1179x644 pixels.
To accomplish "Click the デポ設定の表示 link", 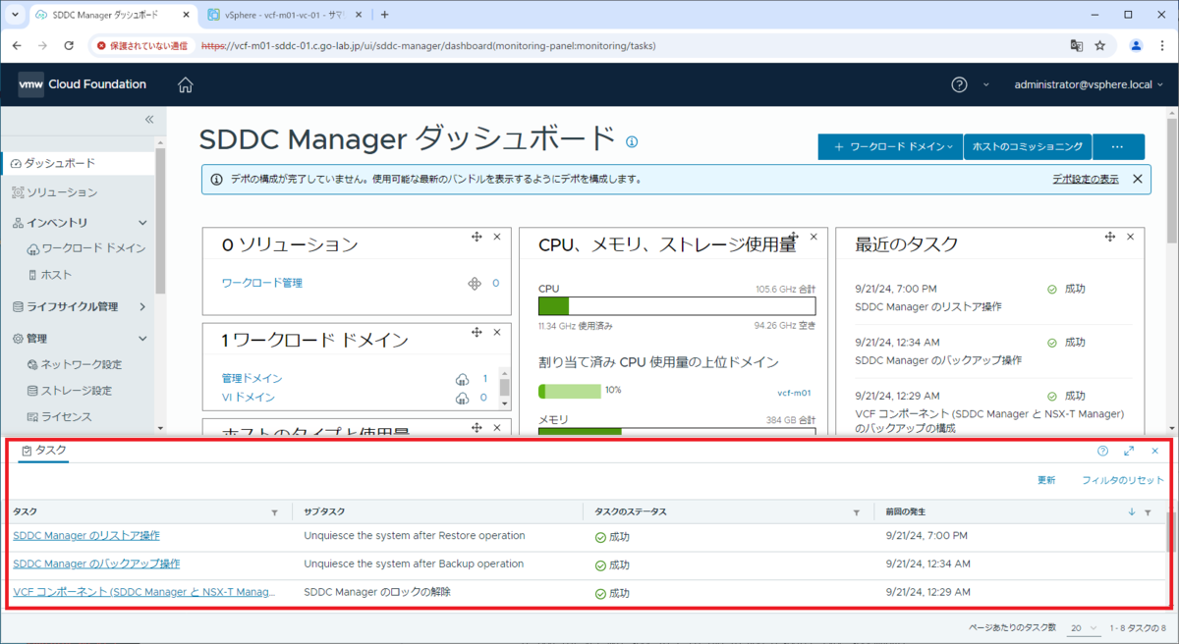I will [1085, 179].
